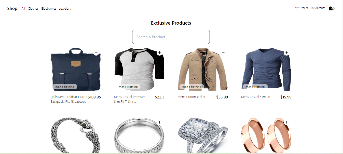
Task: Add rose gold rings using plus icon
Action: [x=286, y=122]
